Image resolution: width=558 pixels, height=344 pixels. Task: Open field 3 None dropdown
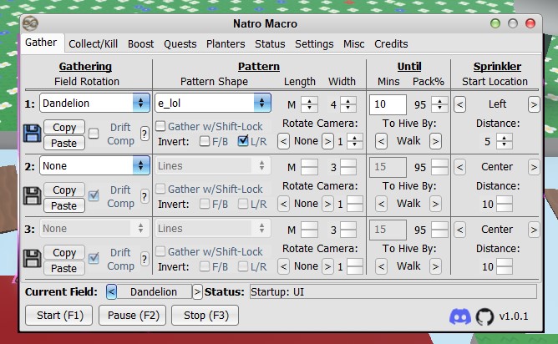(x=94, y=229)
